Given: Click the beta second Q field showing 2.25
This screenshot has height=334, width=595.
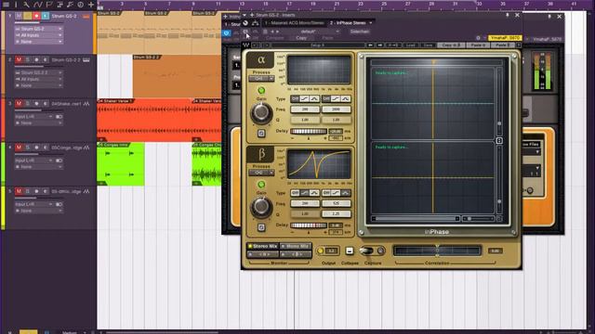Looking at the screenshot, I should [x=337, y=213].
